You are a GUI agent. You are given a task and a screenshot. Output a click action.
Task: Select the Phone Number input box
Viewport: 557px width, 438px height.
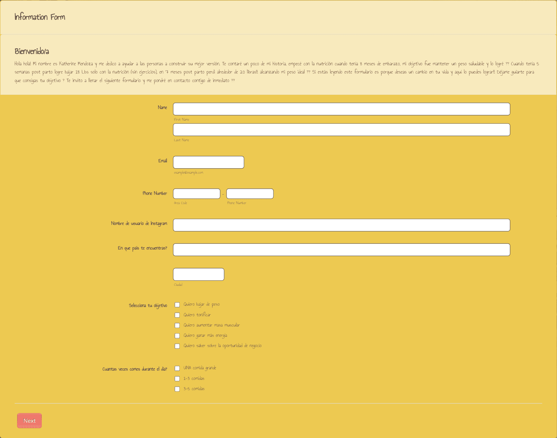click(250, 194)
